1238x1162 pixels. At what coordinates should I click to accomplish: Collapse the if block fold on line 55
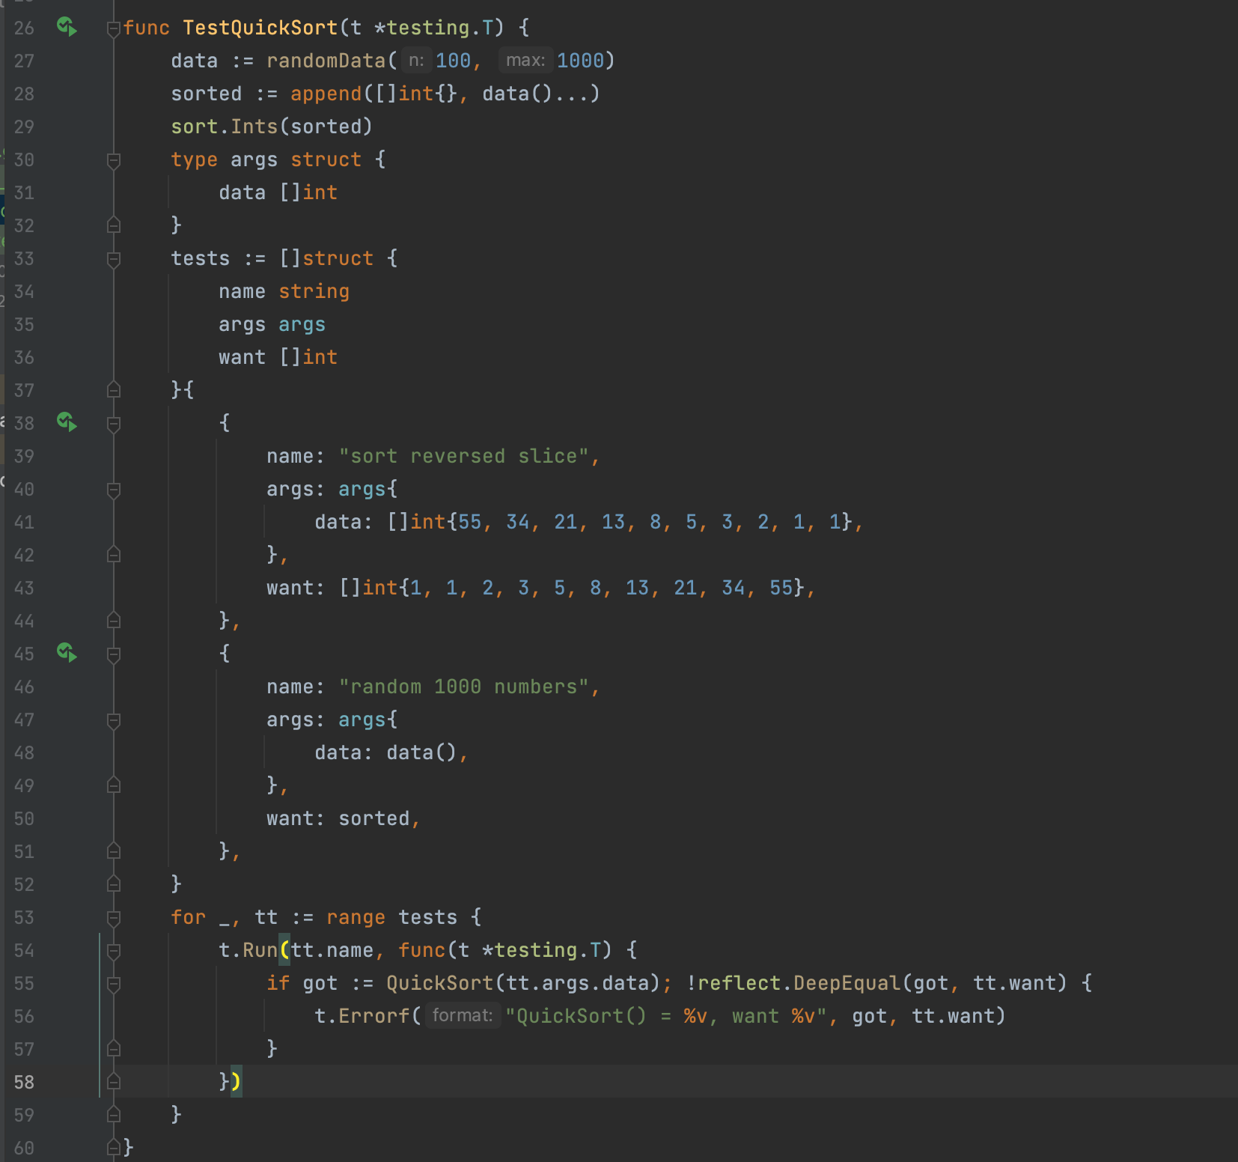click(114, 984)
